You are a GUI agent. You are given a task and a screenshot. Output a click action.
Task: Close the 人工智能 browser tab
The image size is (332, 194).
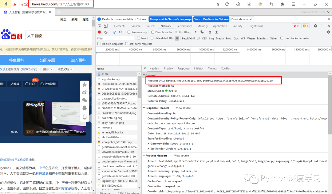pos(50,12)
